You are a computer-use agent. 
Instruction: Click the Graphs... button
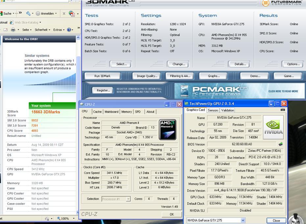click(214, 76)
